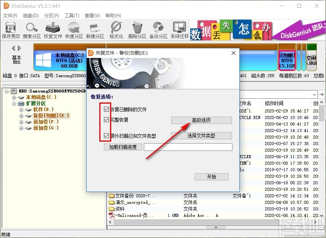326x238 pixels.
Task: Click the 加载扫描进度 button
Action: click(x=123, y=147)
